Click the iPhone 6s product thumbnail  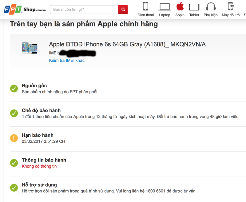30,48
